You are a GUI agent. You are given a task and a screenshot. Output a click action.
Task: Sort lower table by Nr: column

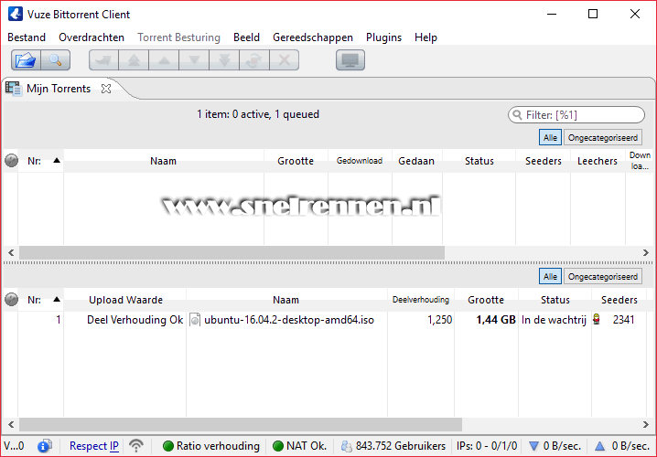40,300
